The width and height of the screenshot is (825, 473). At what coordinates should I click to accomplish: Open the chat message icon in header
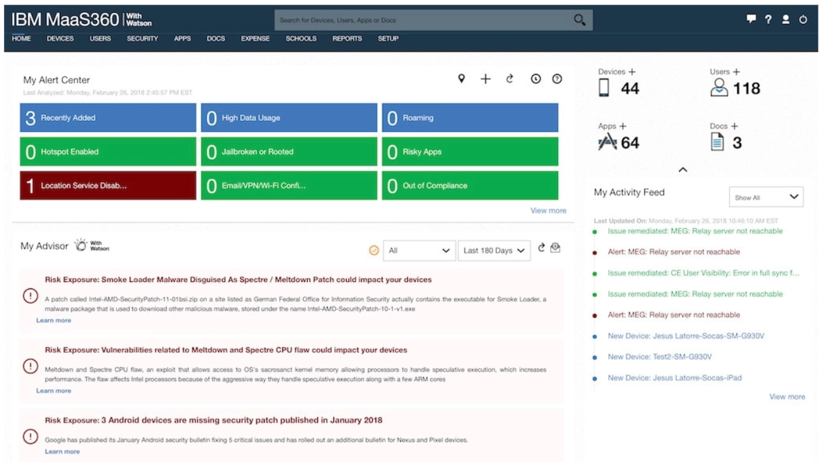751,20
